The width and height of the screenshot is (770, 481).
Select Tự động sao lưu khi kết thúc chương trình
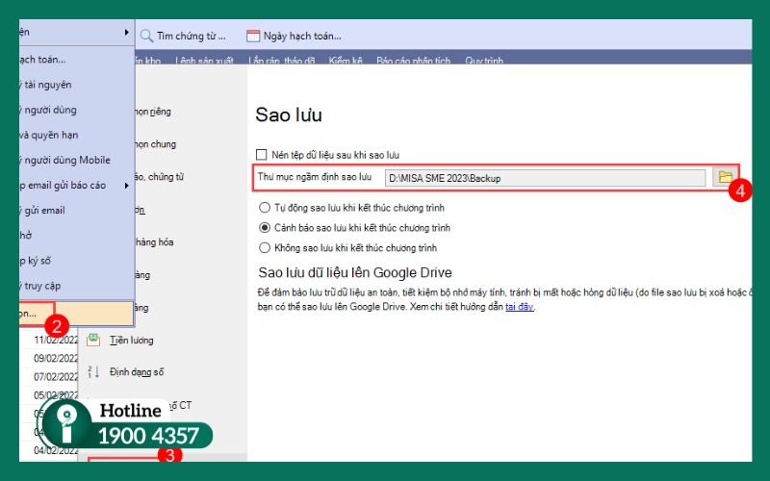coord(265,208)
